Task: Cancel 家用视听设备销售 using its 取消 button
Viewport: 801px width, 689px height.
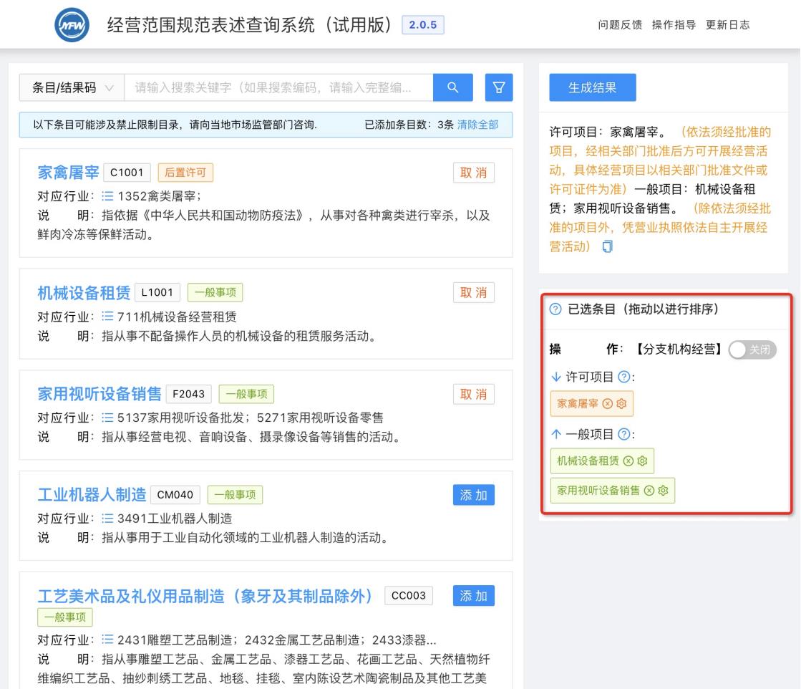Action: click(x=473, y=394)
